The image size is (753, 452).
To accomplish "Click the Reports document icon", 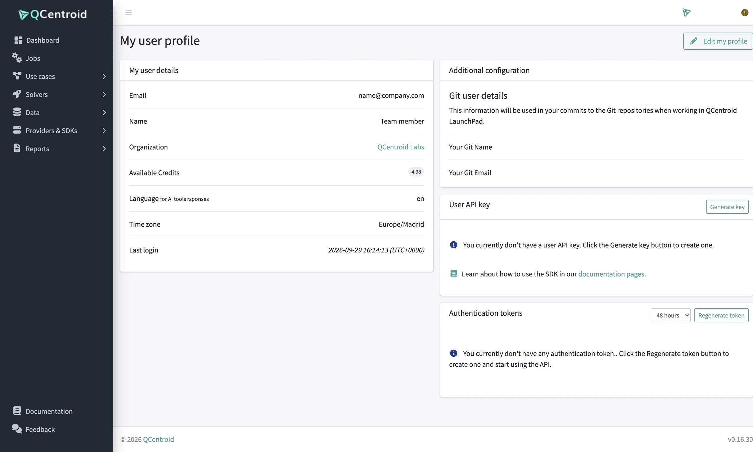I will pyautogui.click(x=17, y=148).
